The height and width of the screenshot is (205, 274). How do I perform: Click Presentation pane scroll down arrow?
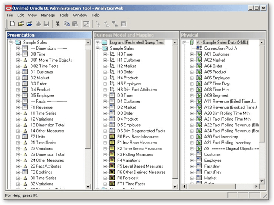[88, 186]
